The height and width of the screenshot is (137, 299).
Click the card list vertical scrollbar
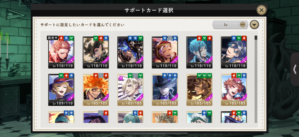(x=256, y=79)
